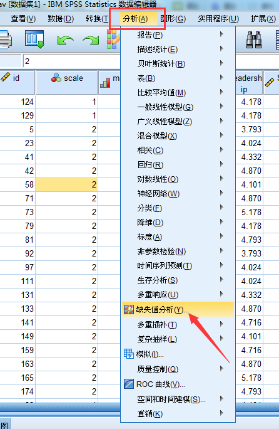Open the 数据(D) menu
279x429 pixels.
[61, 19]
